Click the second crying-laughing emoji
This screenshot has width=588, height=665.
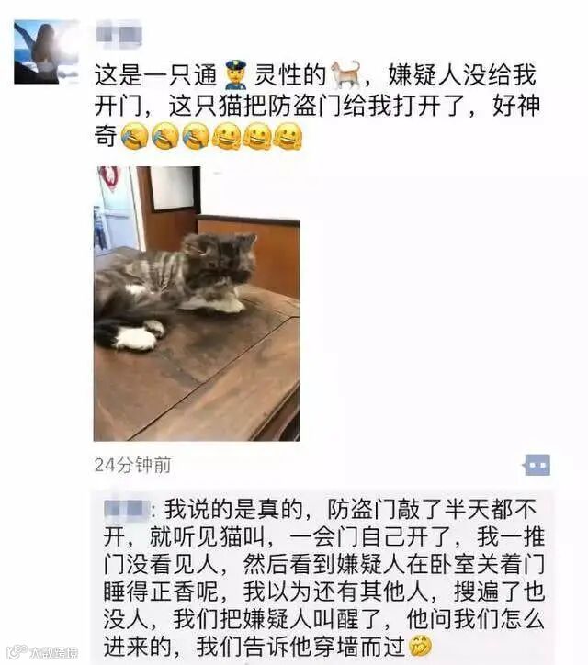(165, 137)
